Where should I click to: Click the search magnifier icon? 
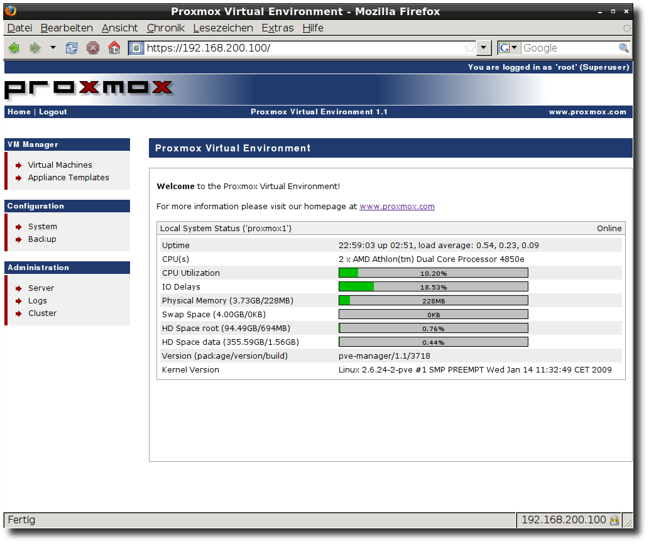click(623, 48)
